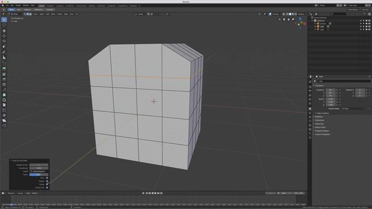Select the Loop Cut tool
Screen dimensions: 372x209
tap(4, 85)
